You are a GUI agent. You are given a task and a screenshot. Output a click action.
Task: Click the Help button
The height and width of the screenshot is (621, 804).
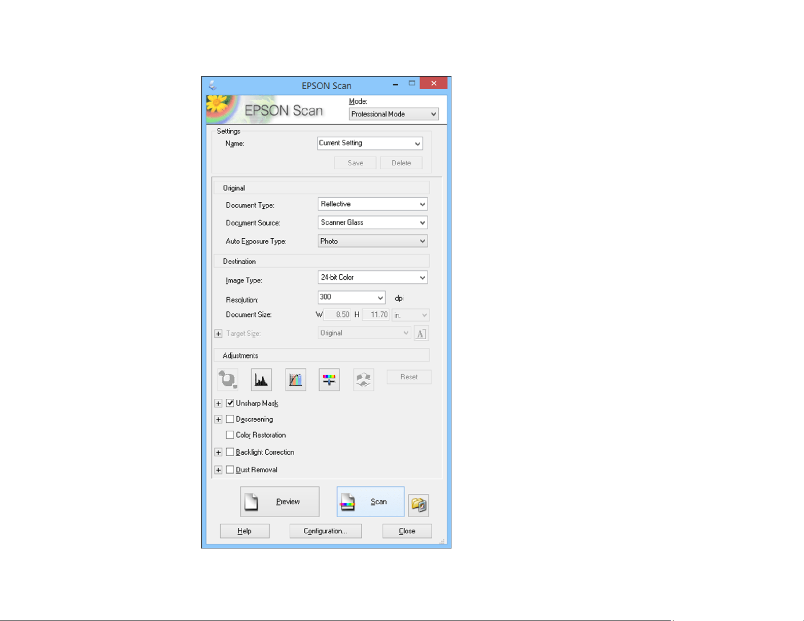[x=244, y=531]
